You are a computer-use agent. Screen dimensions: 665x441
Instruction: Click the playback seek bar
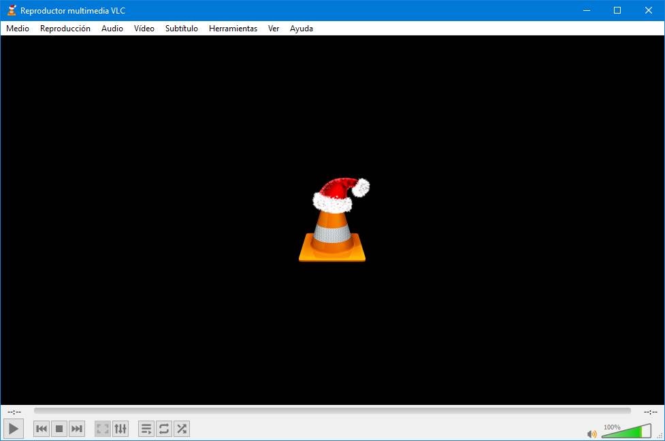pos(332,411)
